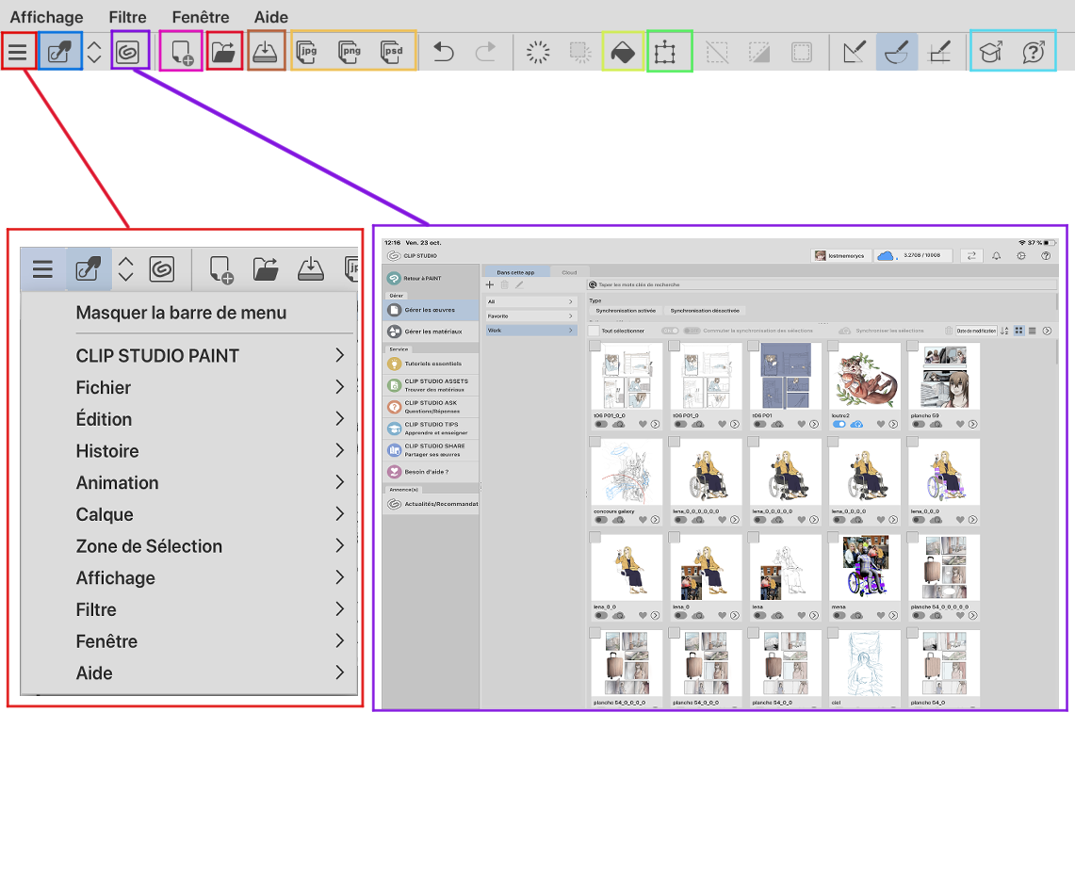The width and height of the screenshot is (1075, 874).
Task: Open the Favorite folder row
Action: click(x=529, y=316)
